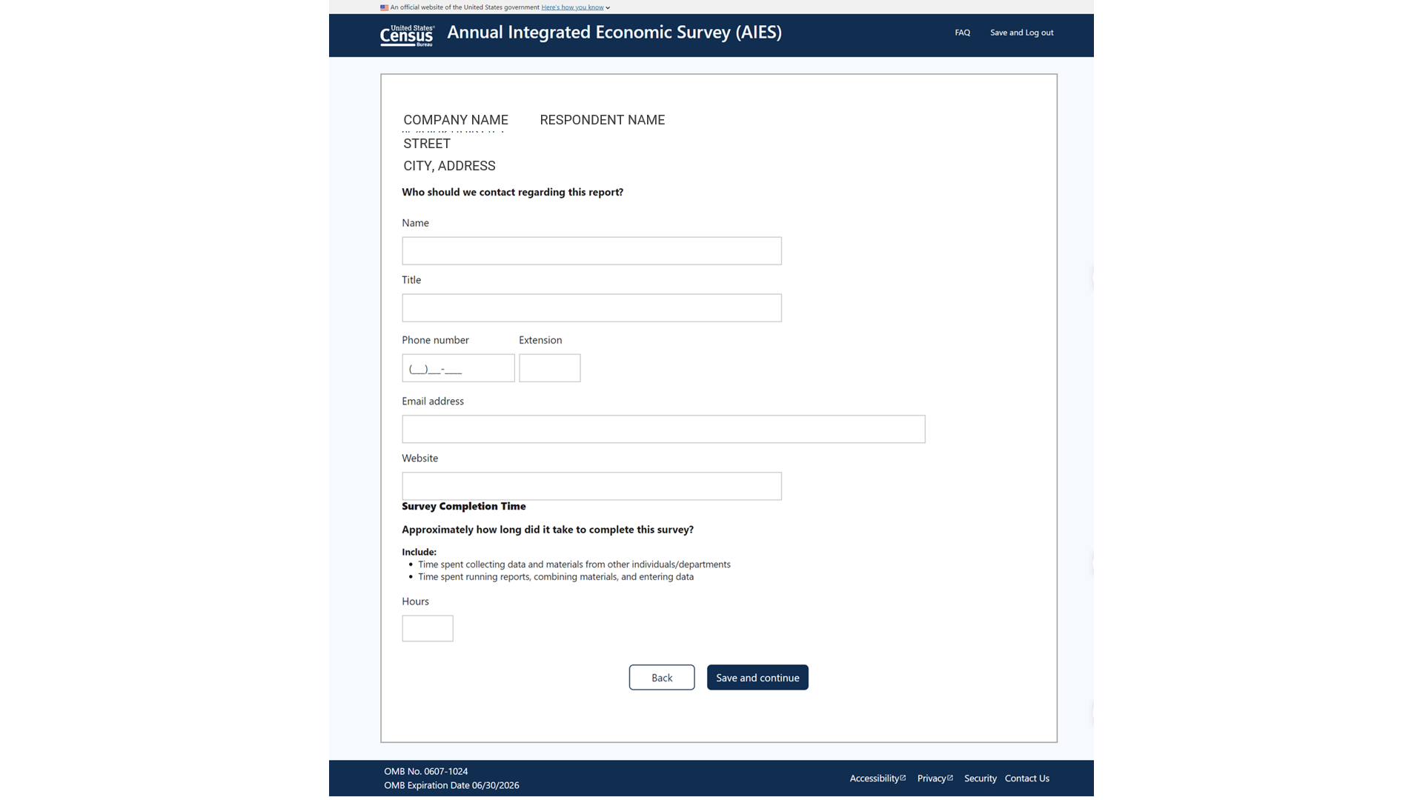The height and width of the screenshot is (800, 1423).
Task: Select the Extension input box
Action: click(549, 368)
